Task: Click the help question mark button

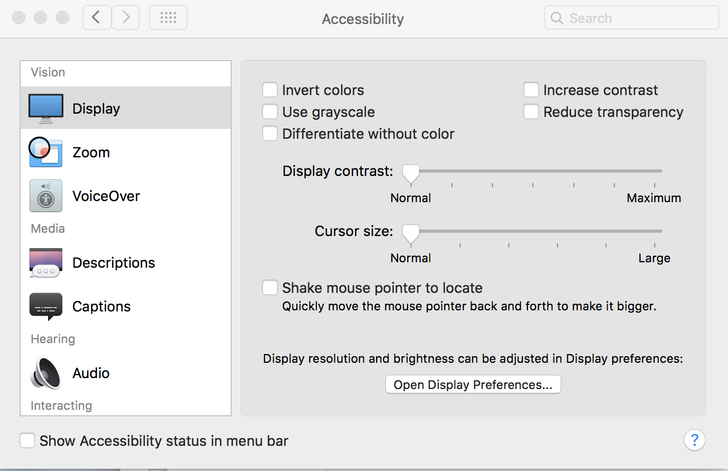Action: tap(694, 440)
